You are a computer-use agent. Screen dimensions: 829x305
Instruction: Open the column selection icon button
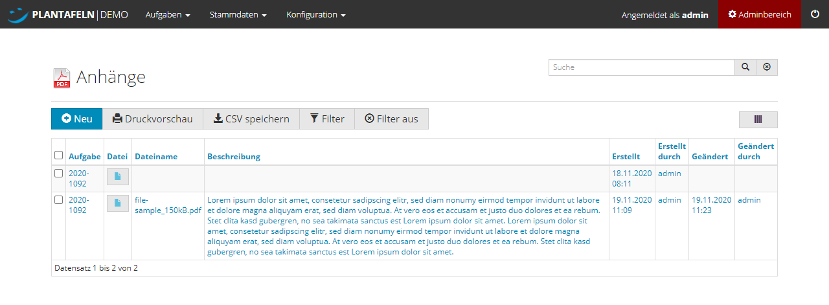click(x=758, y=120)
